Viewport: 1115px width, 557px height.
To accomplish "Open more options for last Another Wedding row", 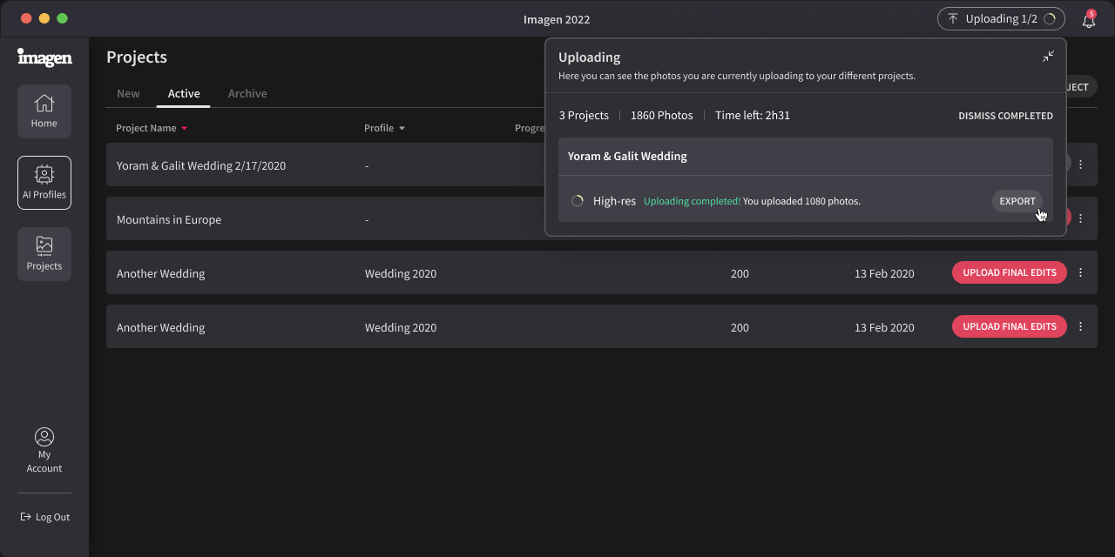I will point(1081,326).
